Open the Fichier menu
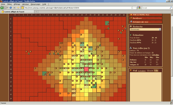Viewport: 173px width, 105px height. point(3,4)
